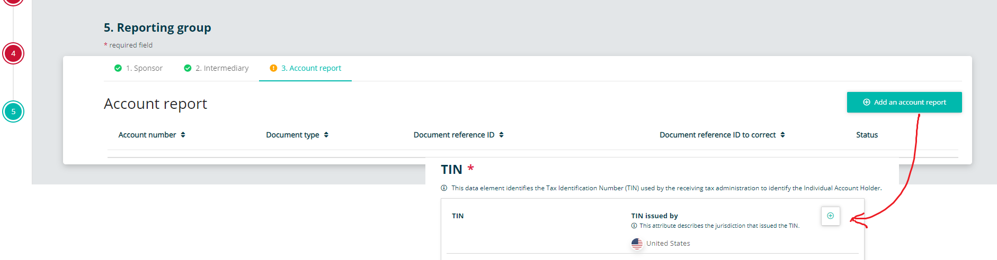Click the Status column header
997x260 pixels.
click(x=867, y=135)
